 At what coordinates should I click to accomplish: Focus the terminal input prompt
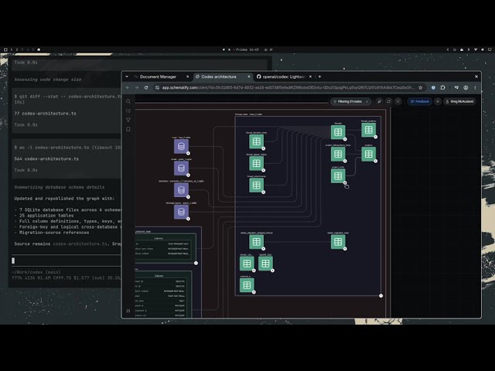coord(67,260)
